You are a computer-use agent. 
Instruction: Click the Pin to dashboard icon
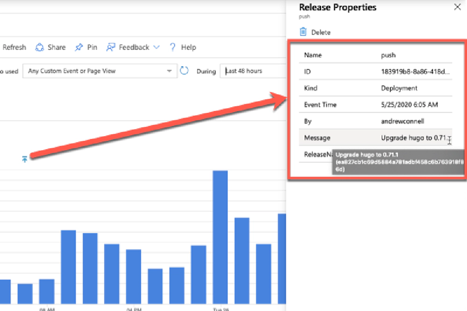click(78, 47)
